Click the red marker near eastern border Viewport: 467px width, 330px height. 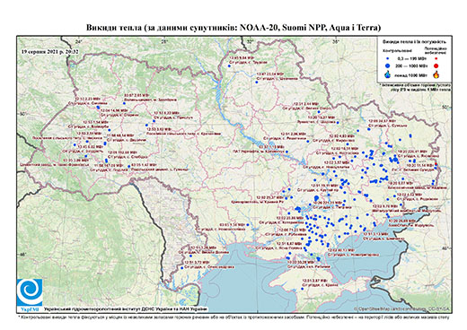coord(436,163)
